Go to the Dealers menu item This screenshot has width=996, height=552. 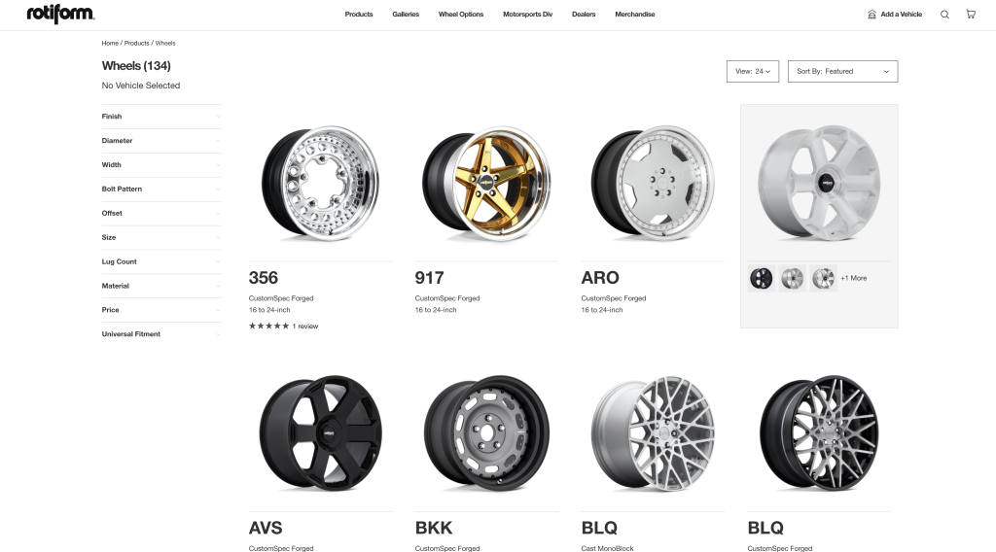pyautogui.click(x=584, y=14)
